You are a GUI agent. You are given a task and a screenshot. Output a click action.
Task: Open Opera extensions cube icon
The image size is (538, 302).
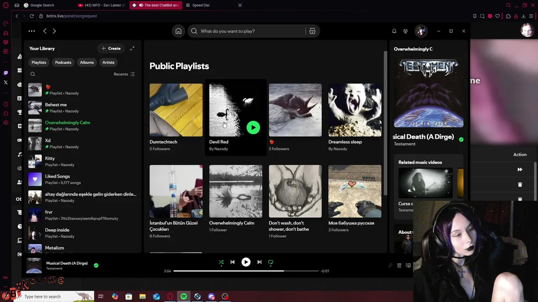[x=508, y=16]
